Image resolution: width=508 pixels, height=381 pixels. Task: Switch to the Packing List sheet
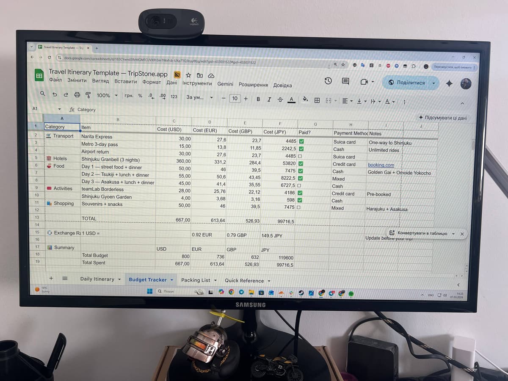(196, 280)
